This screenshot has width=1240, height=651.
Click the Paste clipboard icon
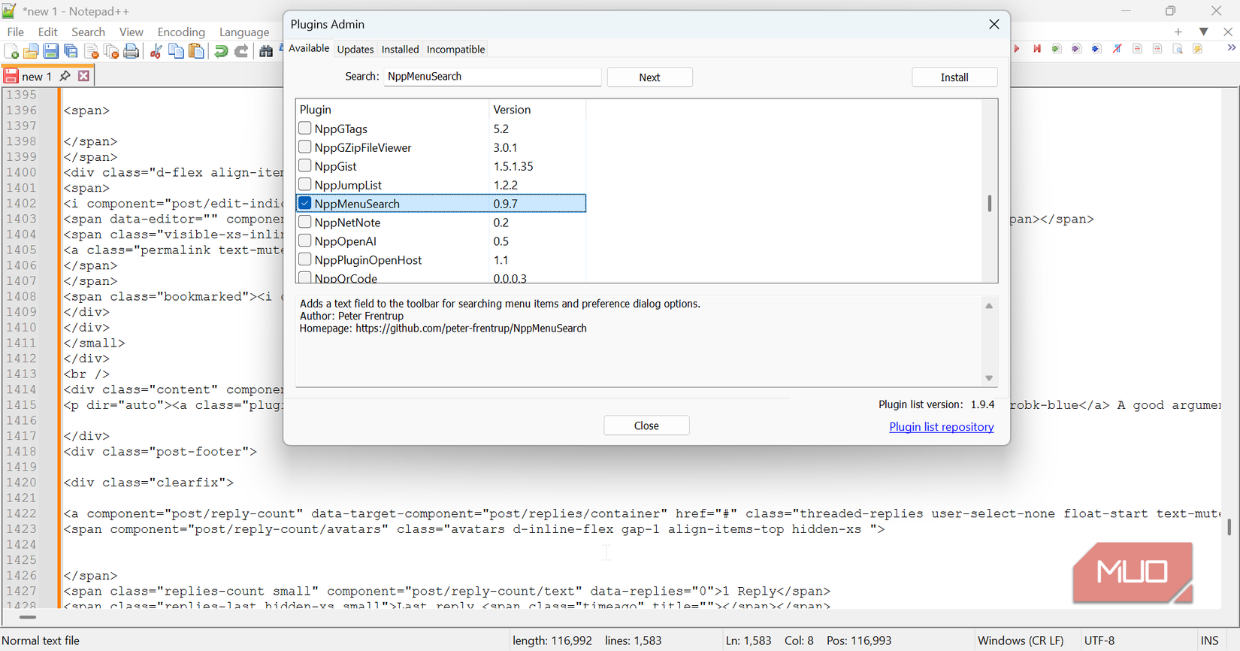click(x=196, y=51)
